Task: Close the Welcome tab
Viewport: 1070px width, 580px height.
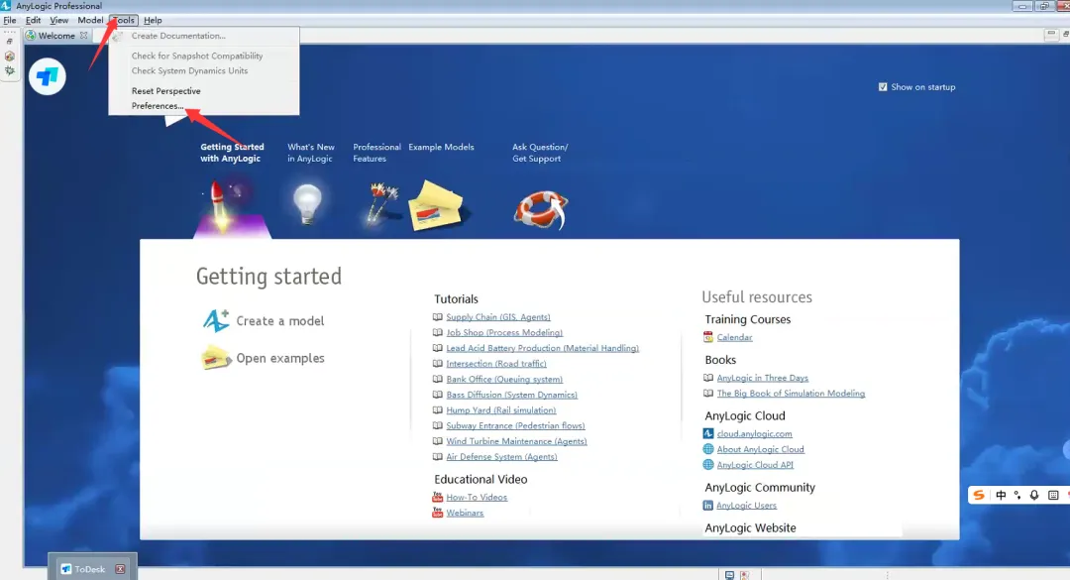Action: pos(83,36)
